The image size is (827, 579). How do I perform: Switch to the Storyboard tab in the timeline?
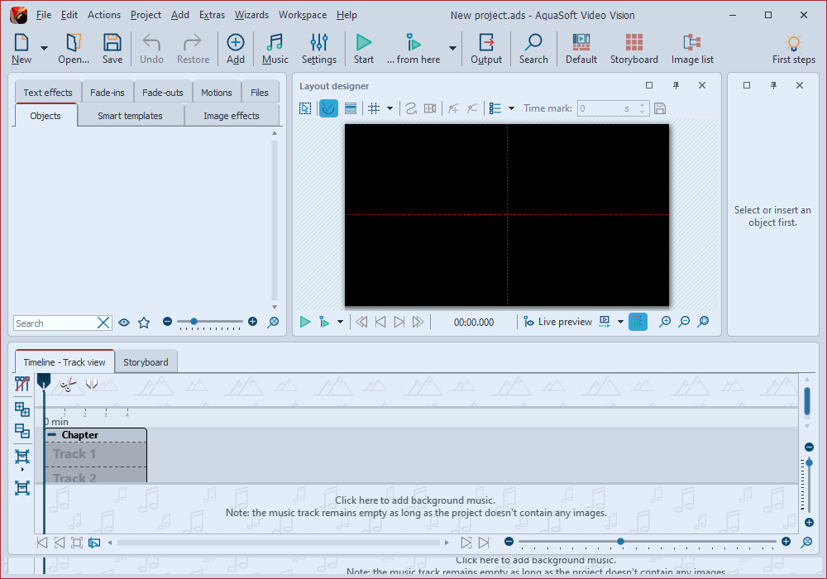(x=146, y=362)
